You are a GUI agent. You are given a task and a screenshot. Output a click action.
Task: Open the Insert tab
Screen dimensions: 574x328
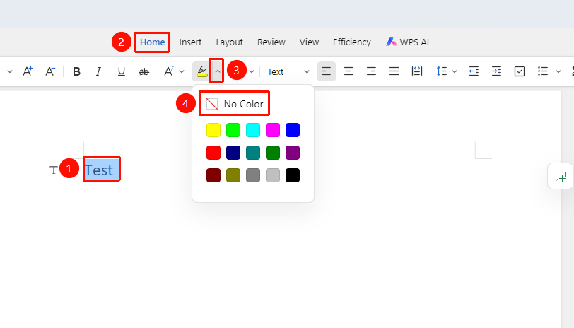(190, 42)
